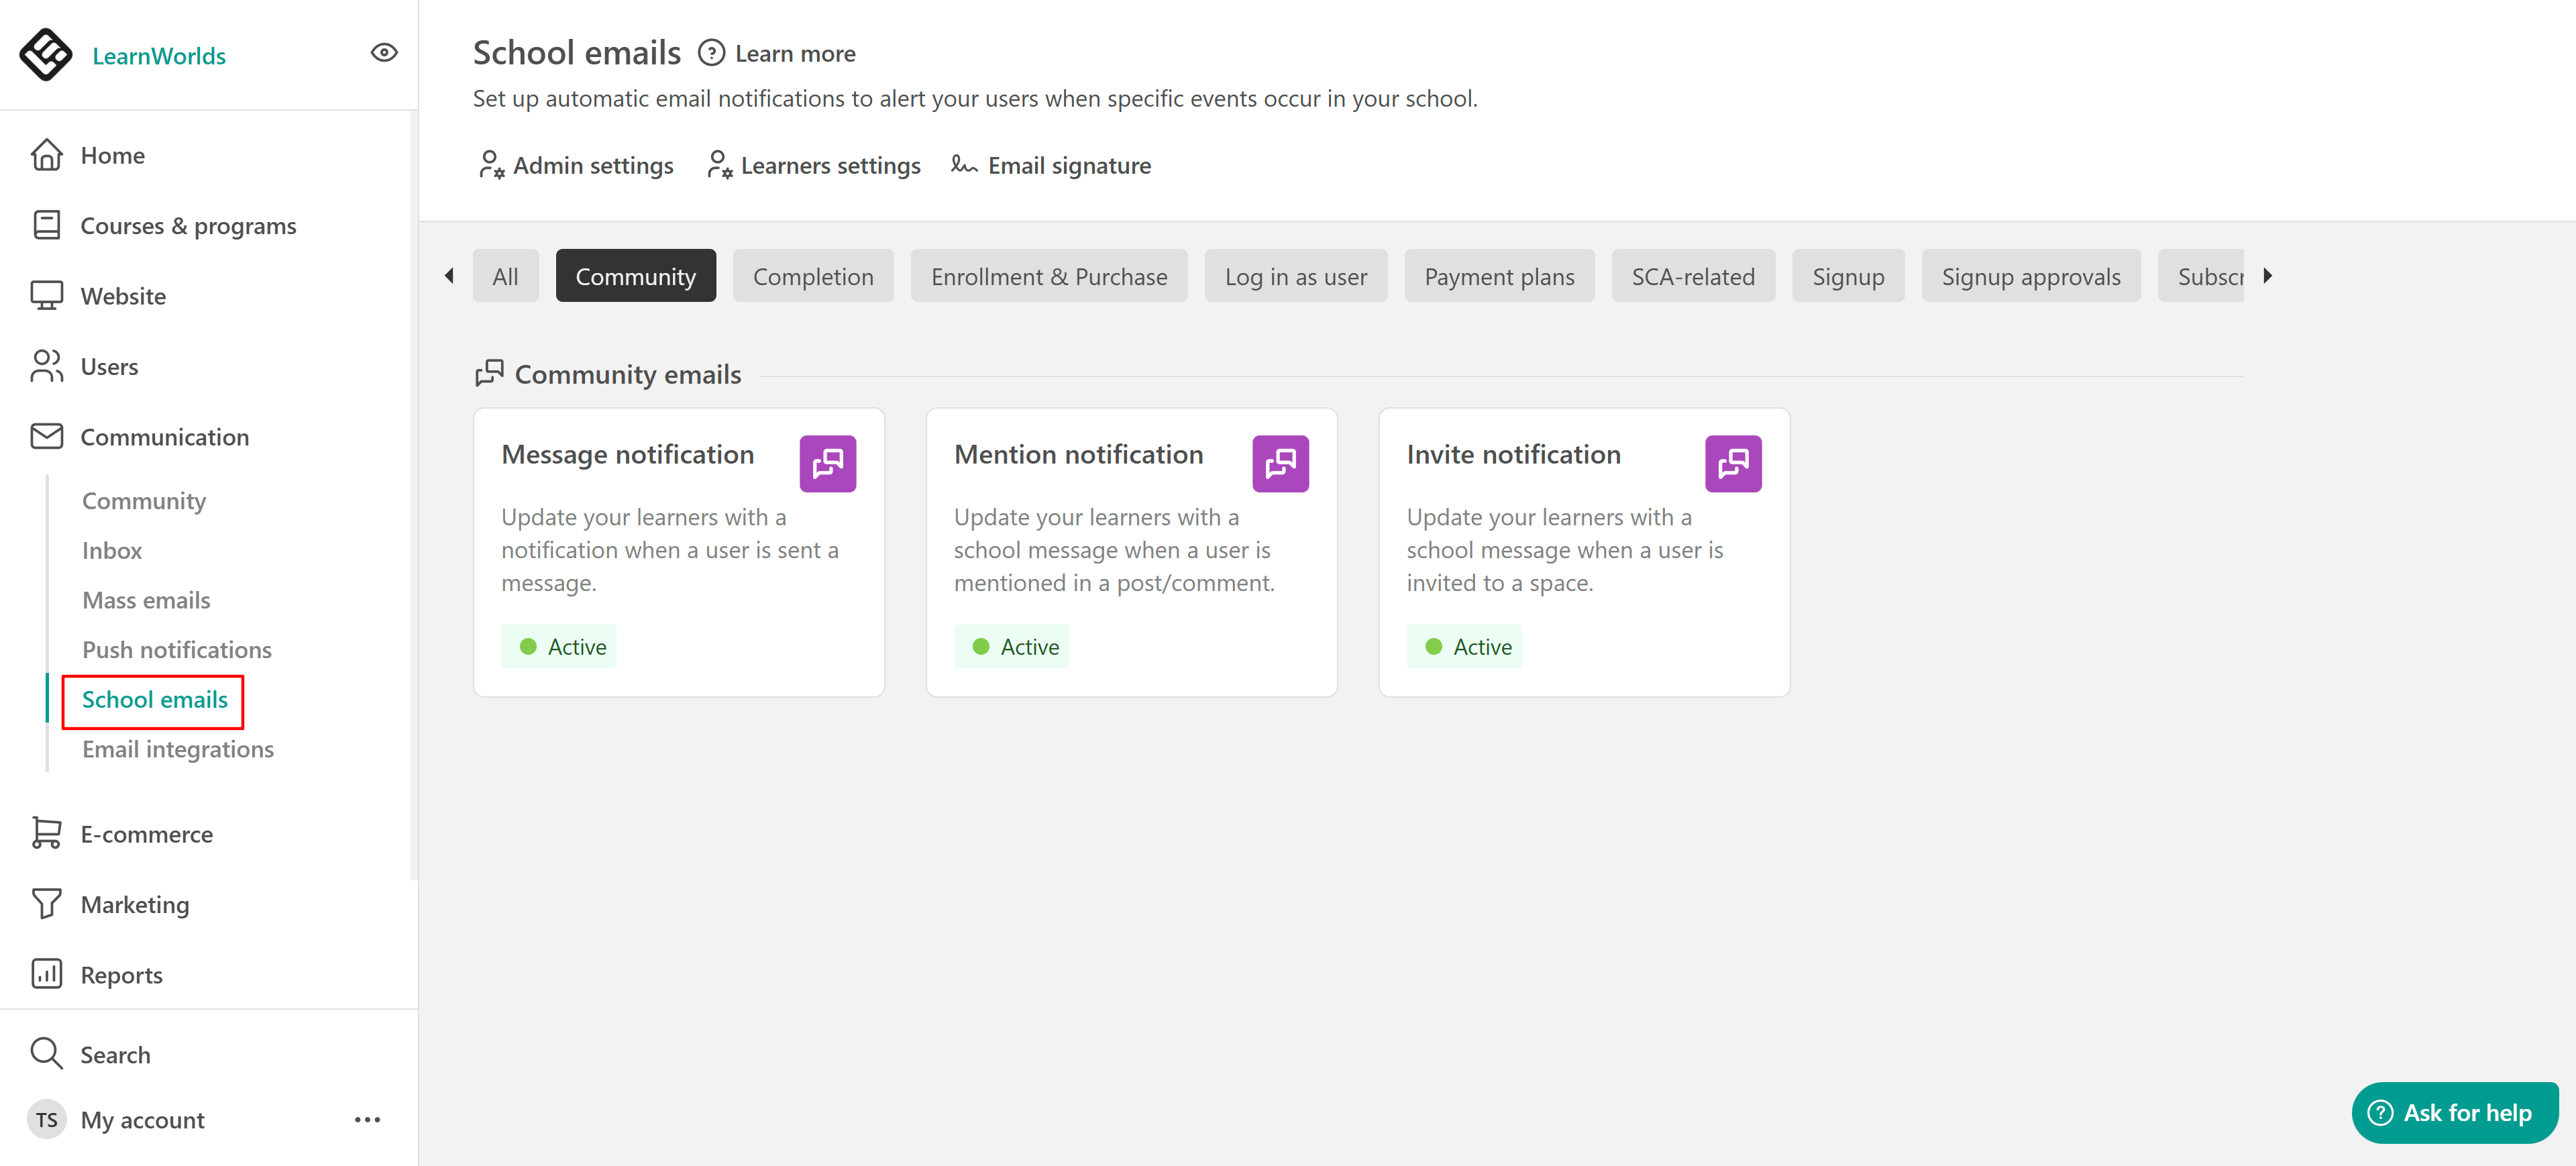Open My account three-dots menu
The width and height of the screenshot is (2576, 1166).
click(367, 1119)
